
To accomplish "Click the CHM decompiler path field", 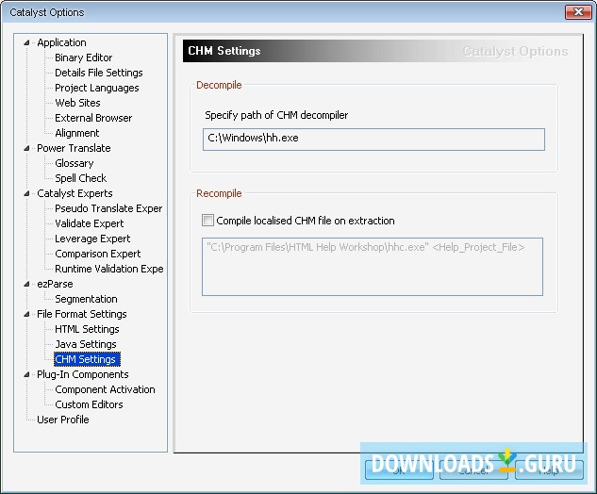I will click(373, 140).
